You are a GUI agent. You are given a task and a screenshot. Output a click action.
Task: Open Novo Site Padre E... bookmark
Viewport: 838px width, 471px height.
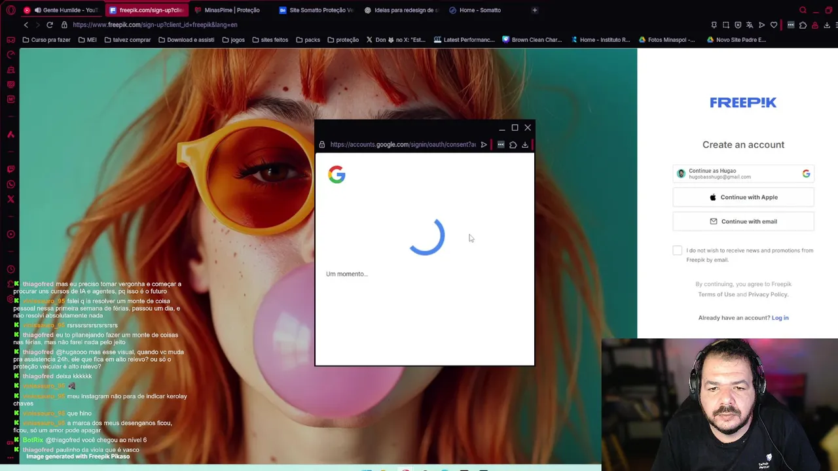point(737,40)
